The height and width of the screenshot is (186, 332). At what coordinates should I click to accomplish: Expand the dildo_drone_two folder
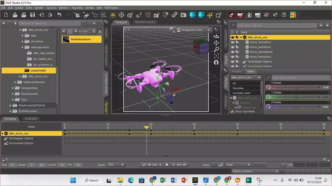pos(20,76)
